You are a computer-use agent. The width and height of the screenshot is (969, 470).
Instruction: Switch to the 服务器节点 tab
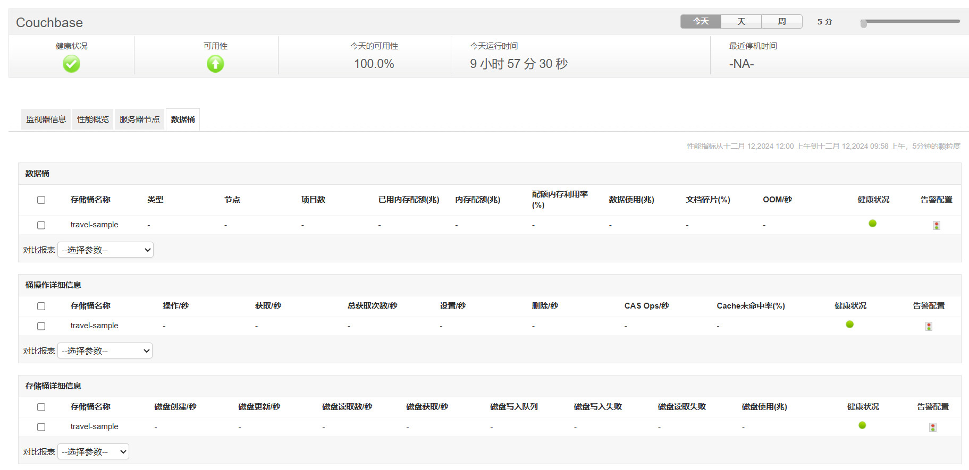click(x=139, y=119)
